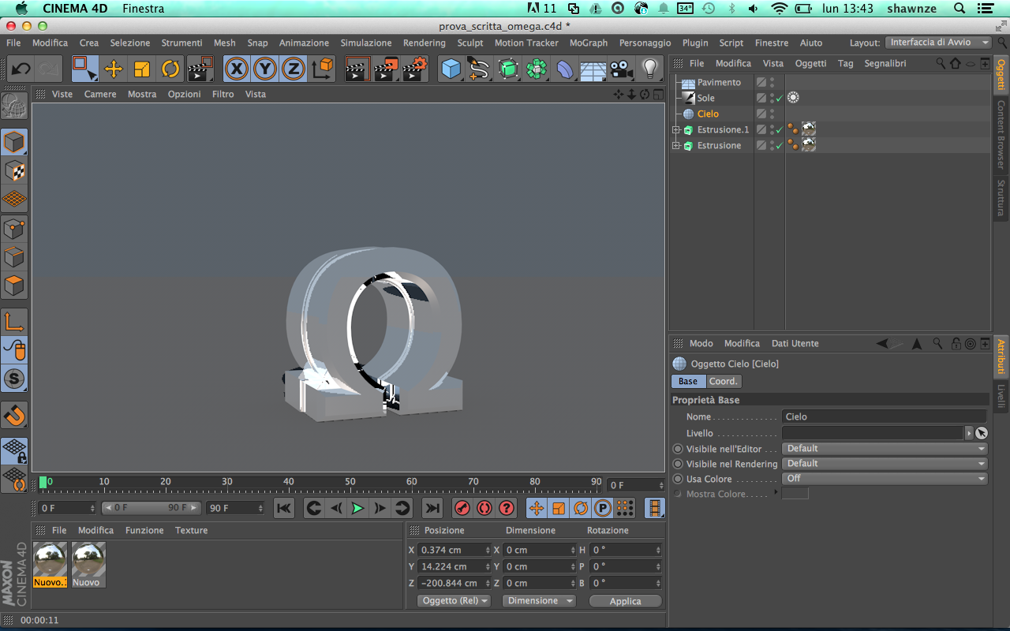
Task: Select the Rotate tool
Action: coord(170,69)
